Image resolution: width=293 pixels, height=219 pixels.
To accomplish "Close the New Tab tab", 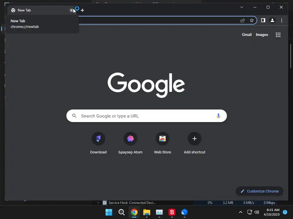I will (71, 10).
